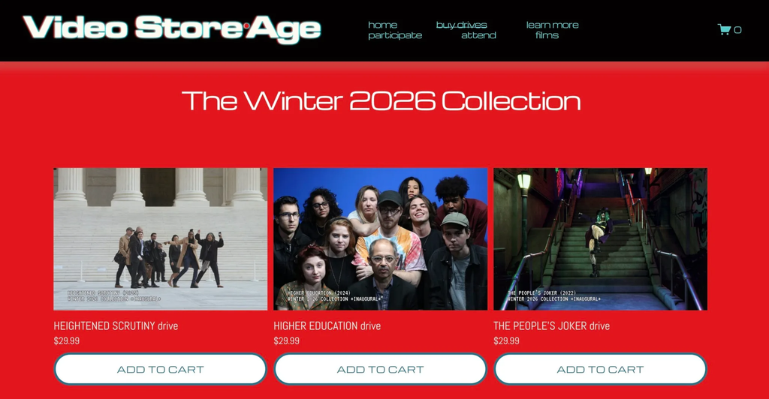This screenshot has width=769, height=399.
Task: Select buy drives in navigation
Action: [462, 25]
